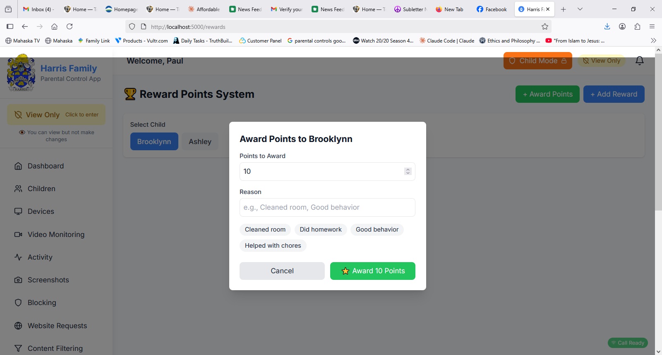The image size is (662, 355).
Task: Click the notification bell icon
Action: point(639,61)
